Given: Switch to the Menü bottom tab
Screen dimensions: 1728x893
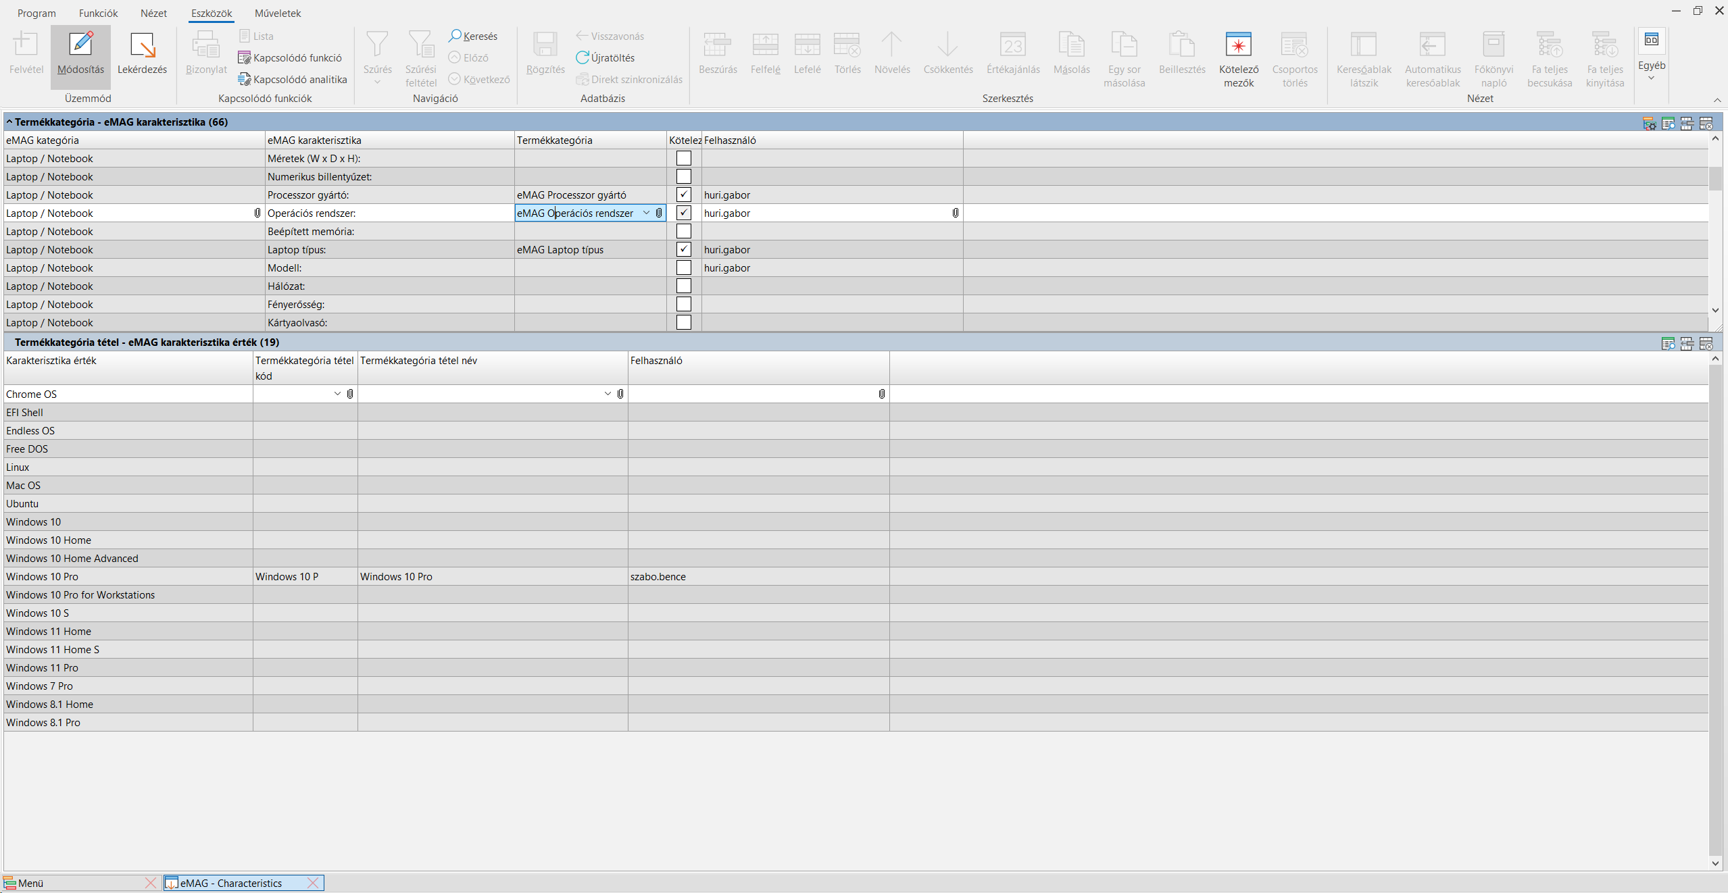Looking at the screenshot, I should (x=31, y=883).
